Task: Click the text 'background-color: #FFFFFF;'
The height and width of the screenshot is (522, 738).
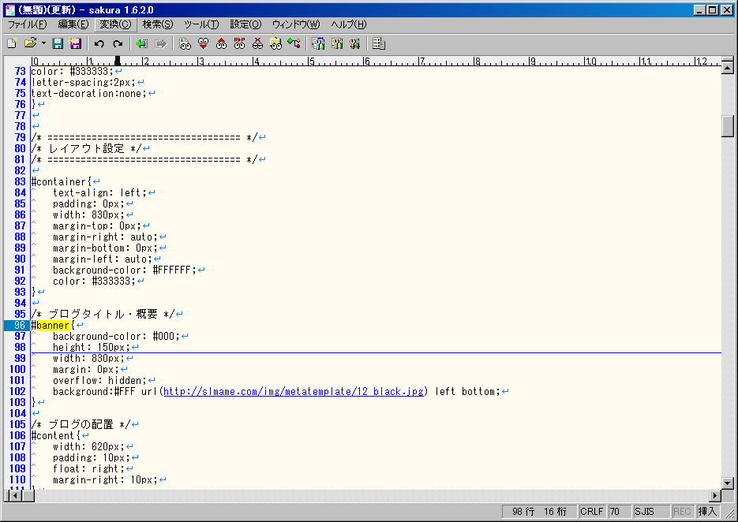Action: pyautogui.click(x=125, y=270)
